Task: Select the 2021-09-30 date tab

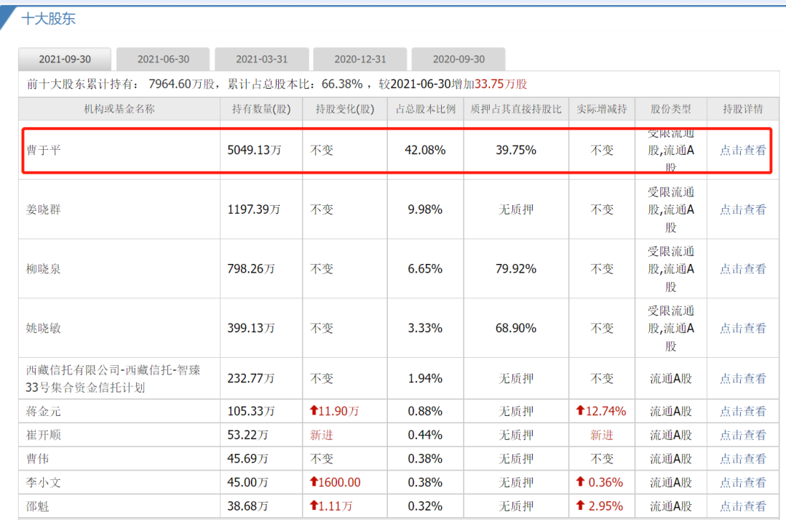Action: coord(65,59)
